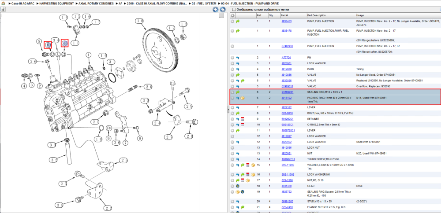Click green arrow in J932096 VALVE row
Viewport: 441px width, 213px height.
click(243, 81)
